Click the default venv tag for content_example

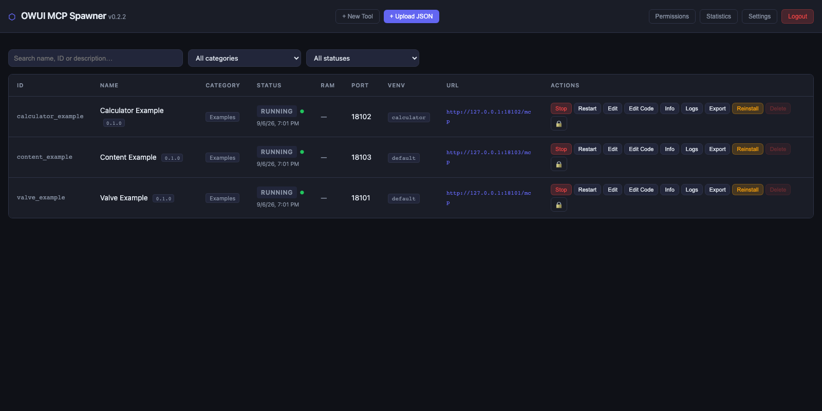[x=403, y=158]
